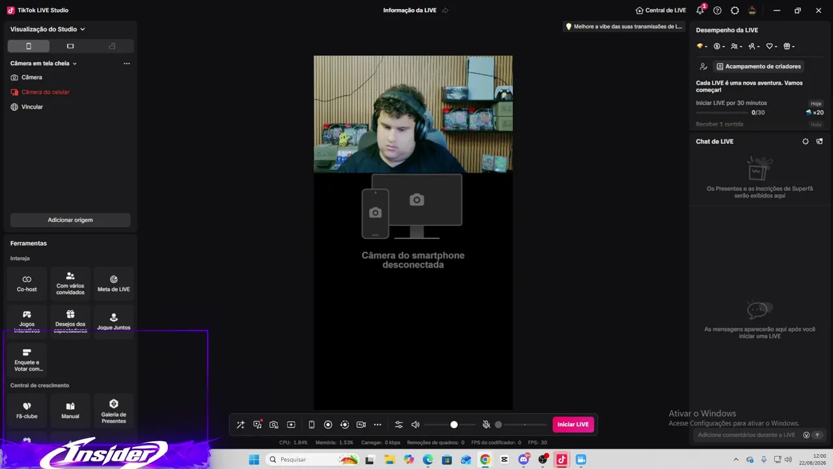Click the share arrow beside LIVE info

coord(445,10)
